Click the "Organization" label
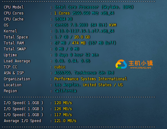 click(x=17, y=79)
